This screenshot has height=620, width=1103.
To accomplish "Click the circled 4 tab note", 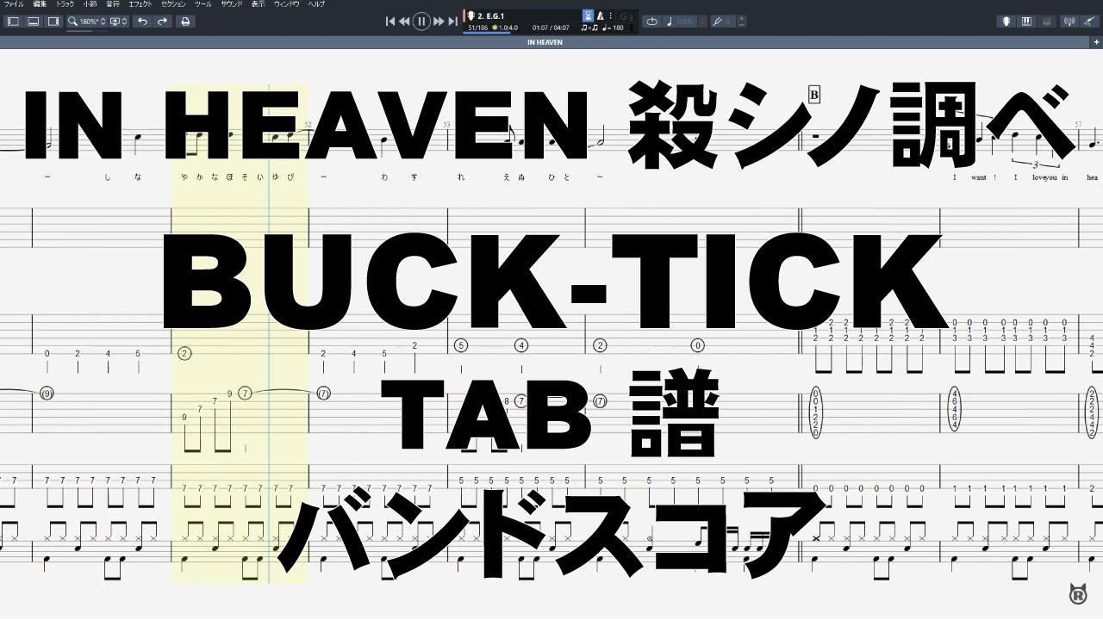I will click(521, 346).
